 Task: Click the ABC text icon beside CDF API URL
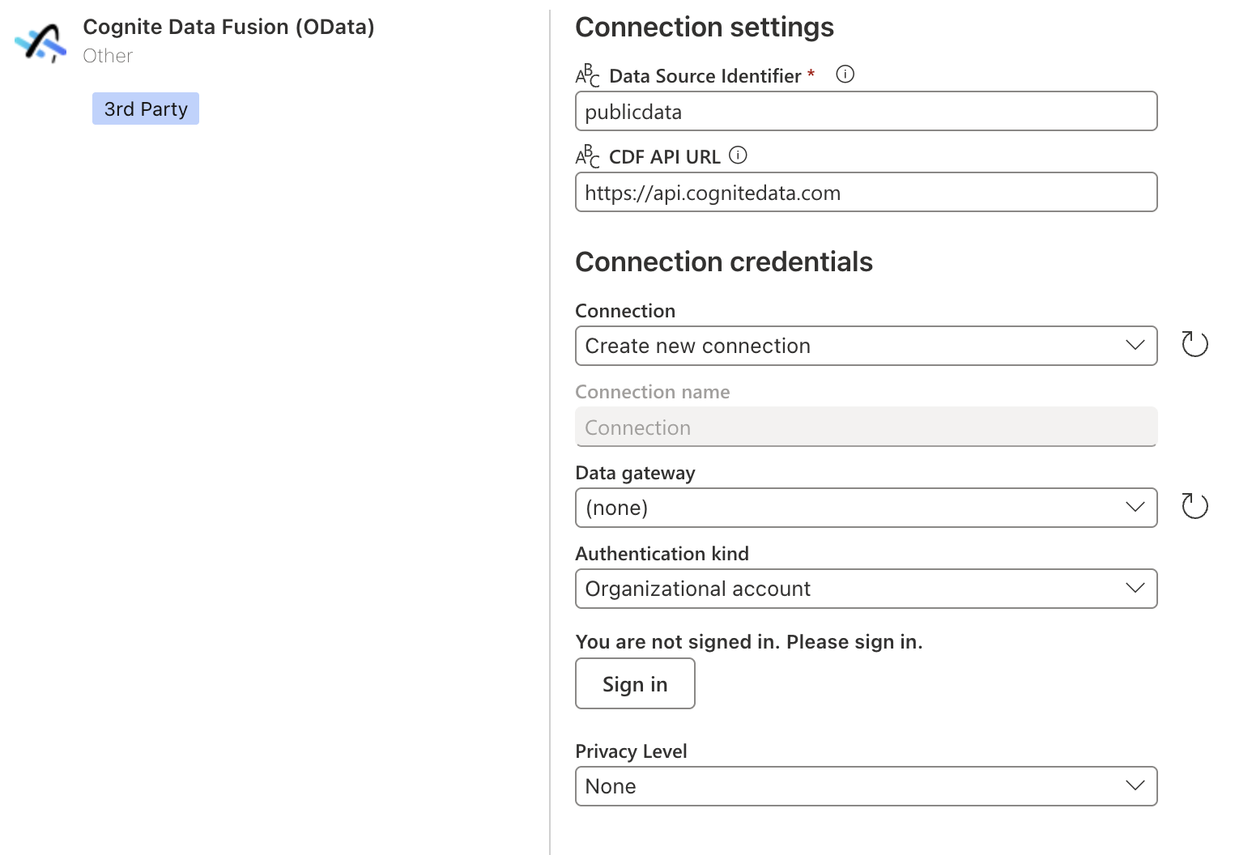588,156
